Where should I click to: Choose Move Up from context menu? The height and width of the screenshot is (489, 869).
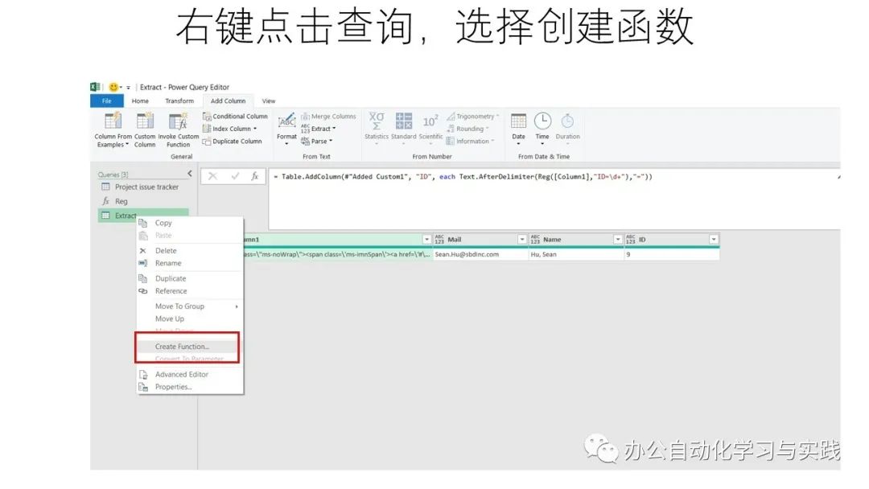190,318
